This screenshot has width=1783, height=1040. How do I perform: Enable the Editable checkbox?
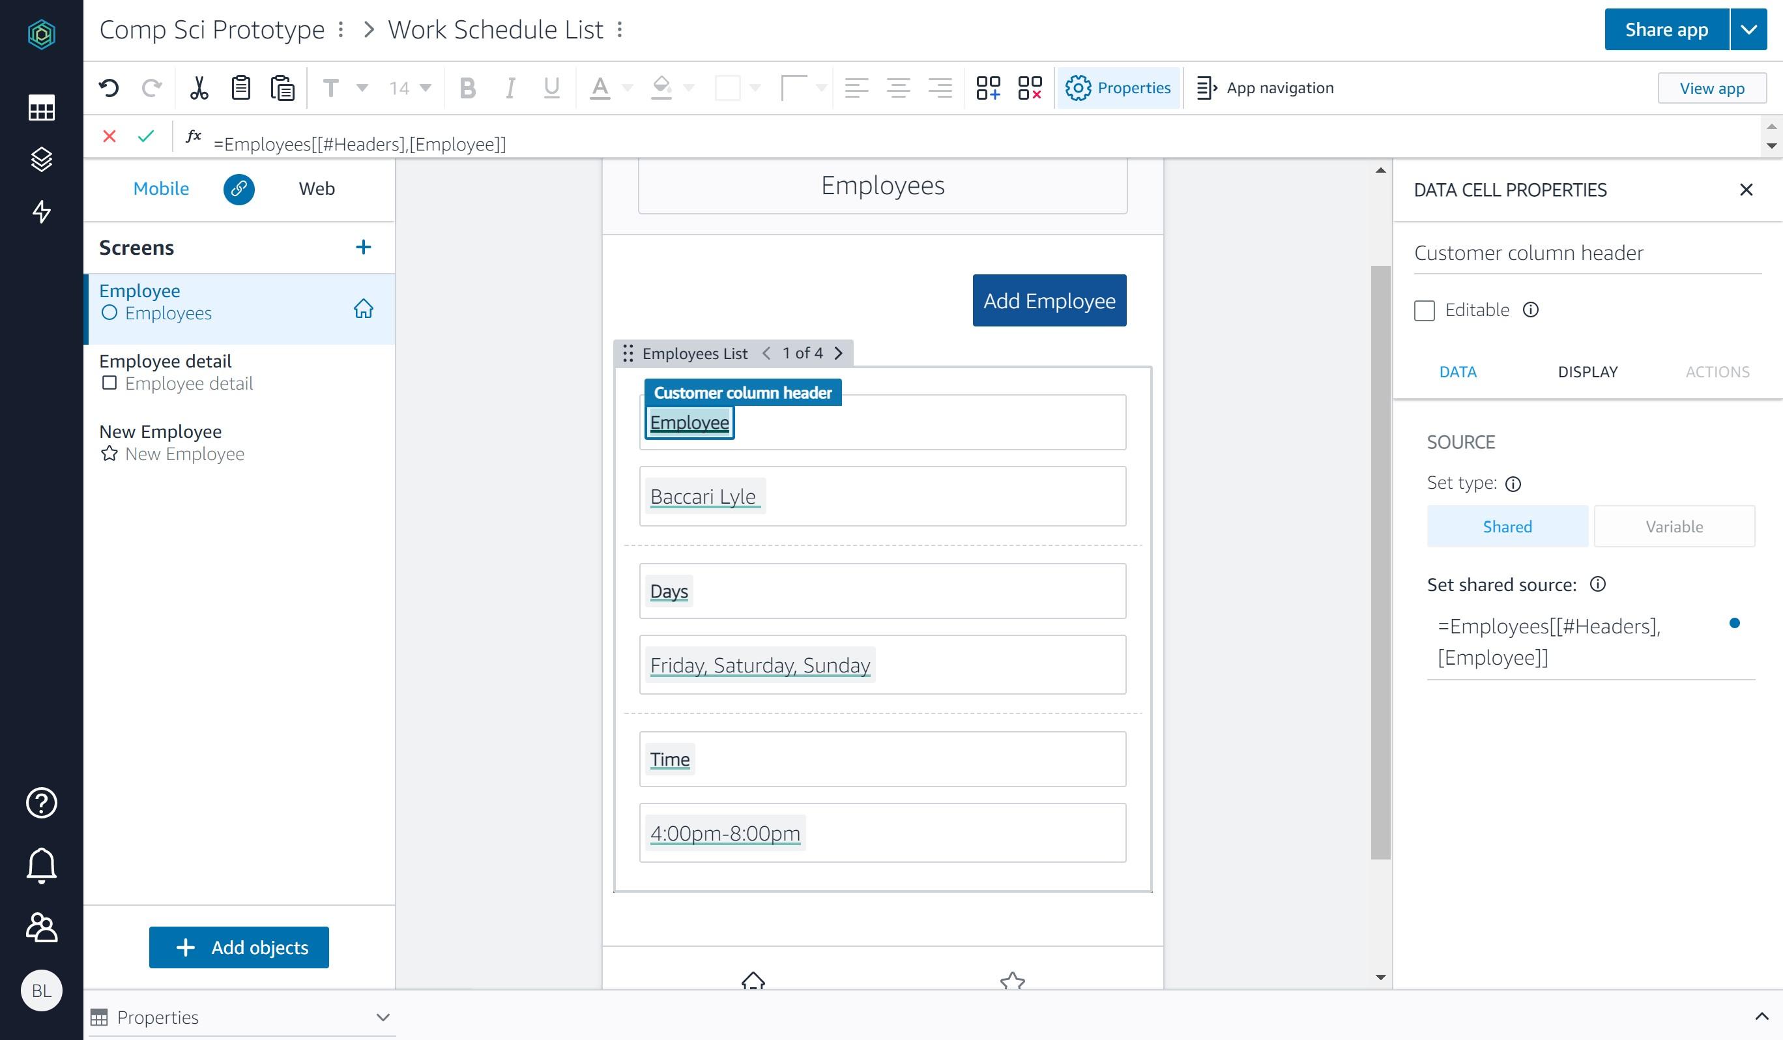click(1425, 311)
